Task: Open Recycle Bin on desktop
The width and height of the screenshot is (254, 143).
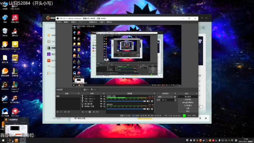Action: click(x=5, y=32)
